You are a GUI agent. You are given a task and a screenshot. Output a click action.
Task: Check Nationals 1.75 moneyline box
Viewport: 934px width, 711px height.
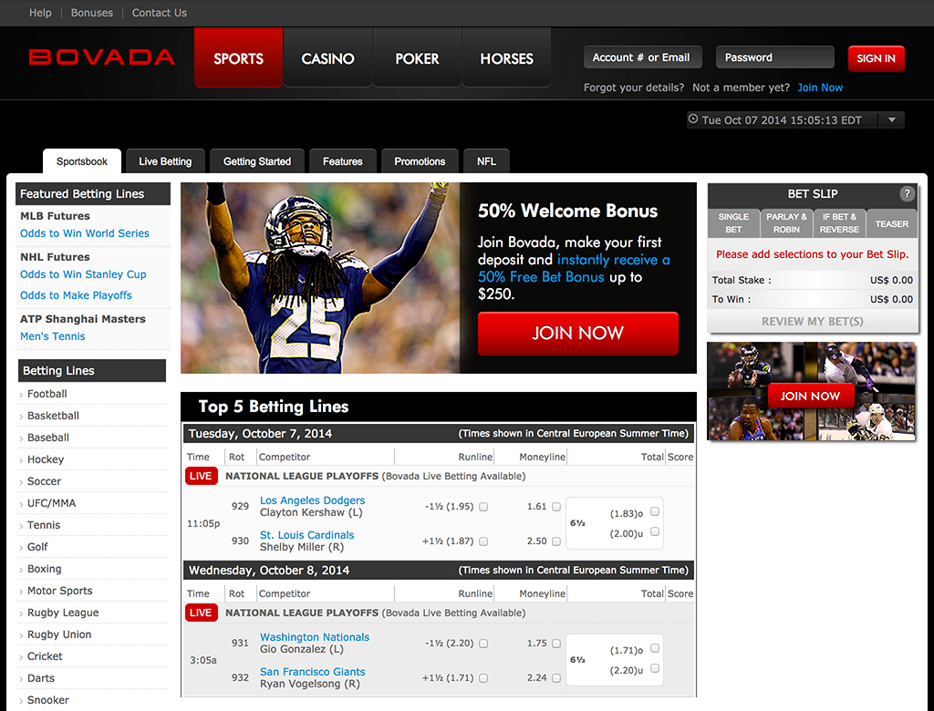pos(556,644)
